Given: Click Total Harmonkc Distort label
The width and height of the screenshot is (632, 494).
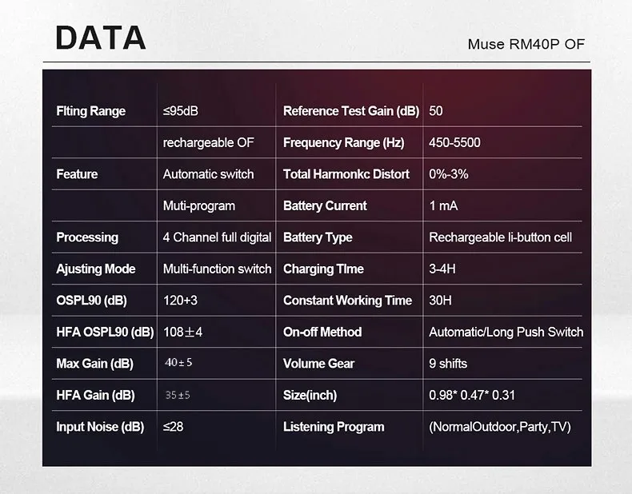Looking at the screenshot, I should (346, 174).
